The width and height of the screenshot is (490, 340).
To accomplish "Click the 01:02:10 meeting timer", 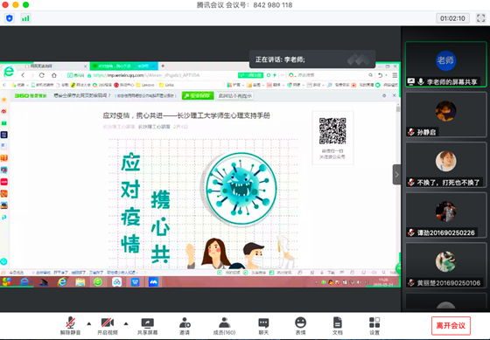I will pos(452,18).
